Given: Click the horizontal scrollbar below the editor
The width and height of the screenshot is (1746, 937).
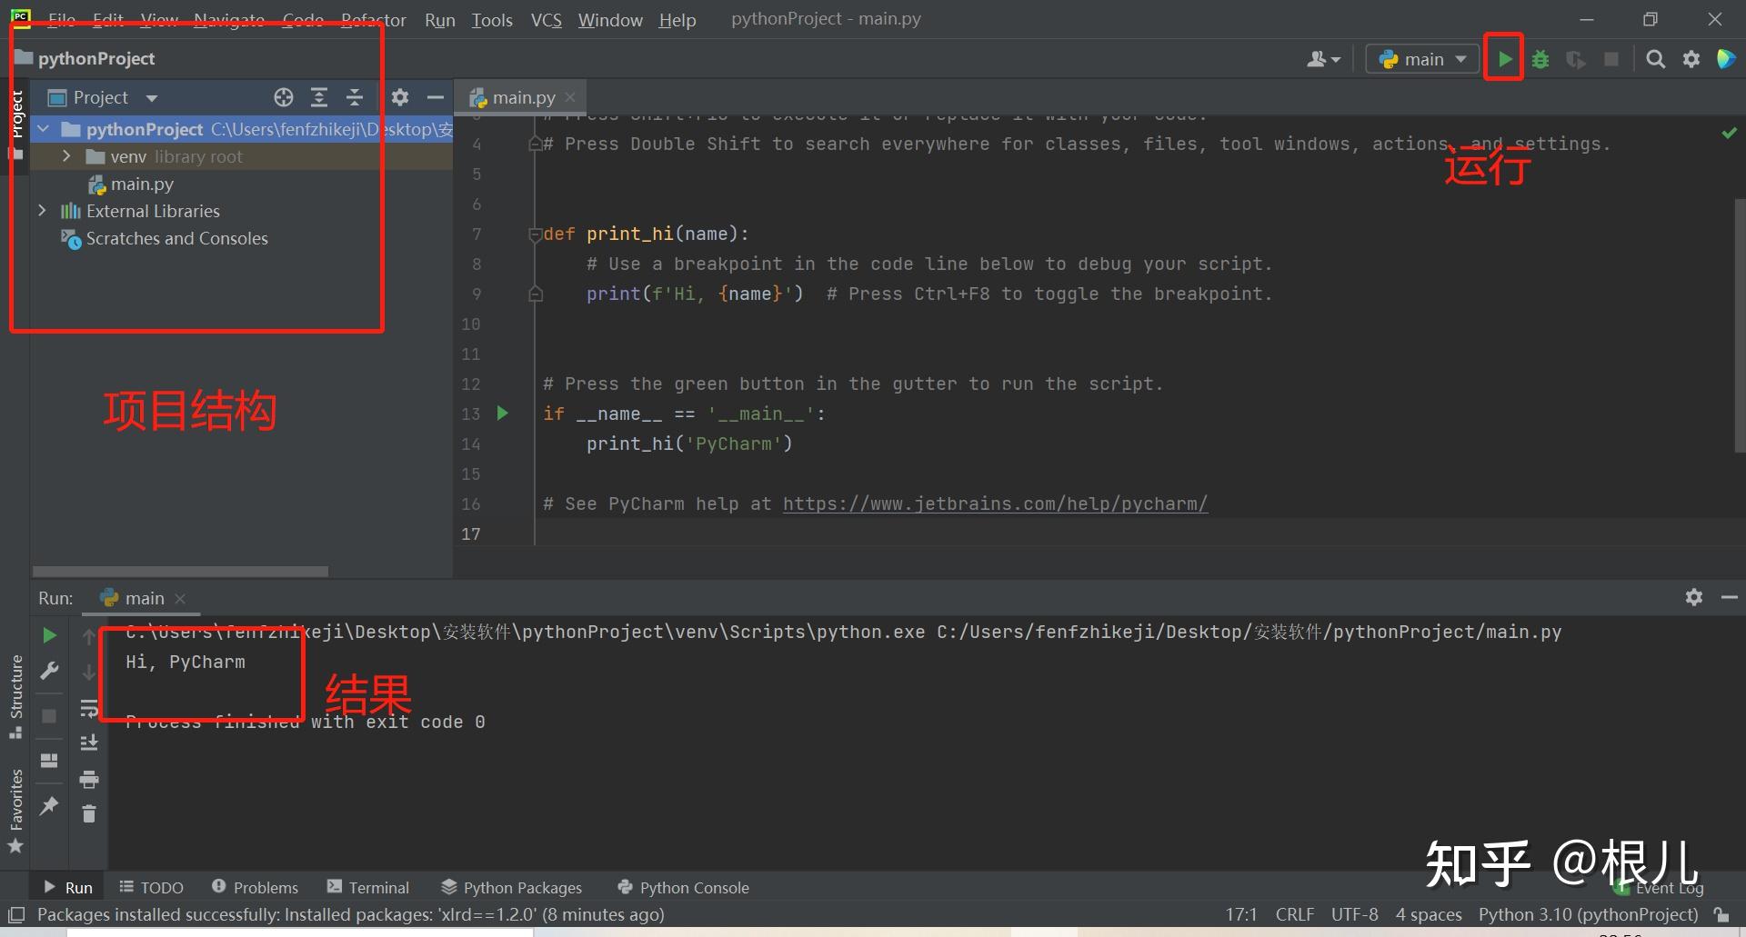Looking at the screenshot, I should coord(179,571).
